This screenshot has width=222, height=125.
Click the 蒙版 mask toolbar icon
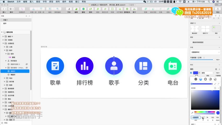83,9
